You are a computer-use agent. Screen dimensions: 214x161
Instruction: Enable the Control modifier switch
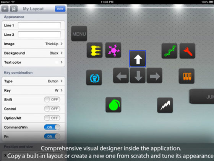(52, 109)
